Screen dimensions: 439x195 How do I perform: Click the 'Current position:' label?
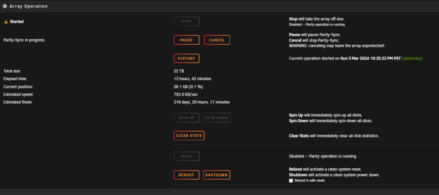pyautogui.click(x=18, y=87)
